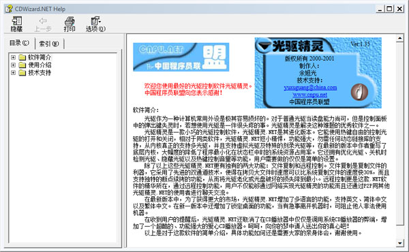Click the CNPU.NET 中国程序员联盟 banner
Screen dimensions: 409x252
coord(181,57)
